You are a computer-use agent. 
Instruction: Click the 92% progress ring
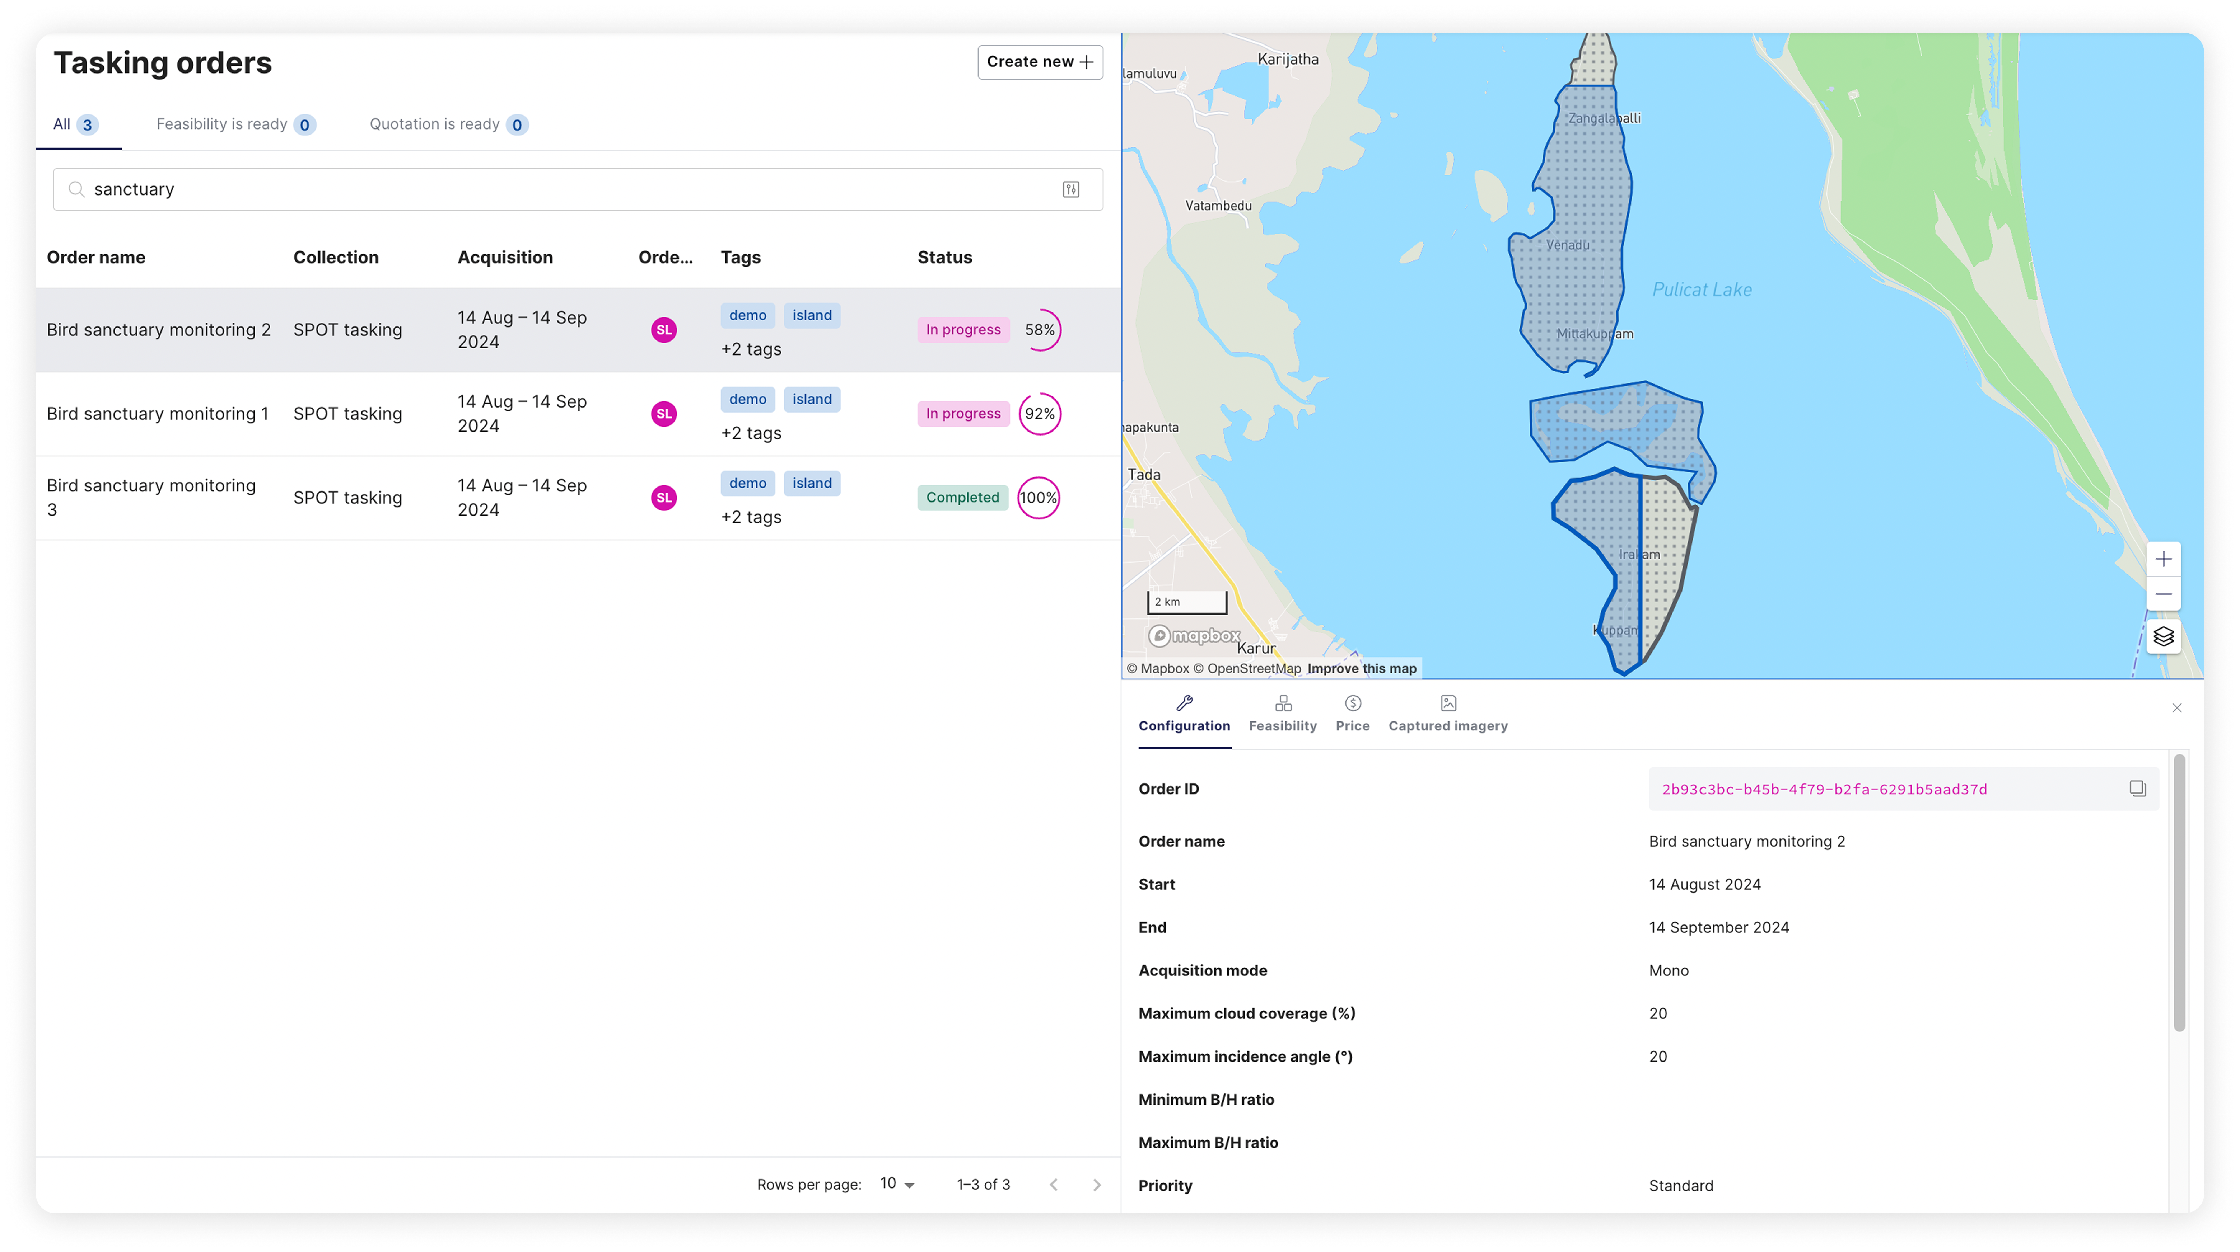tap(1039, 414)
